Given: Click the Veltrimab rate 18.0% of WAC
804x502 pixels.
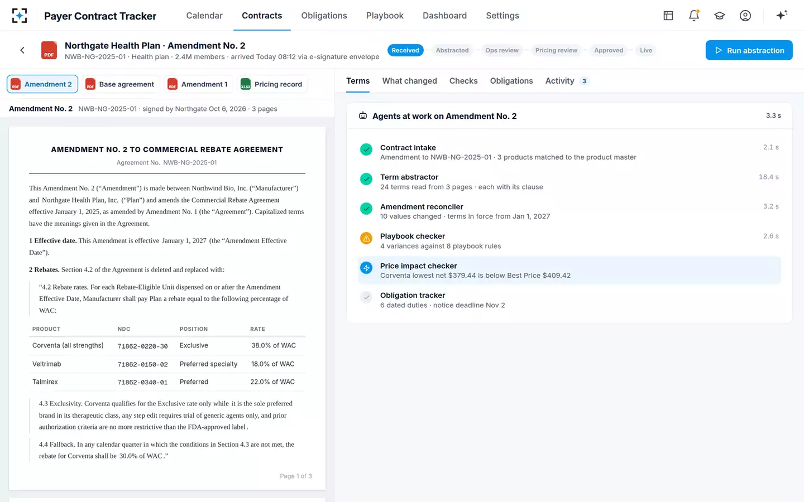Looking at the screenshot, I should point(273,364).
